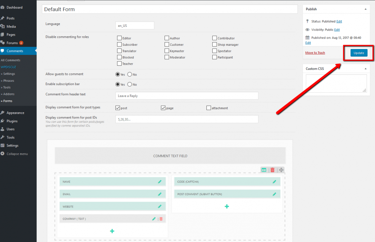The width and height of the screenshot is (375, 242).
Task: Select No for Allow guests to comment
Action: pyautogui.click(x=130, y=74)
